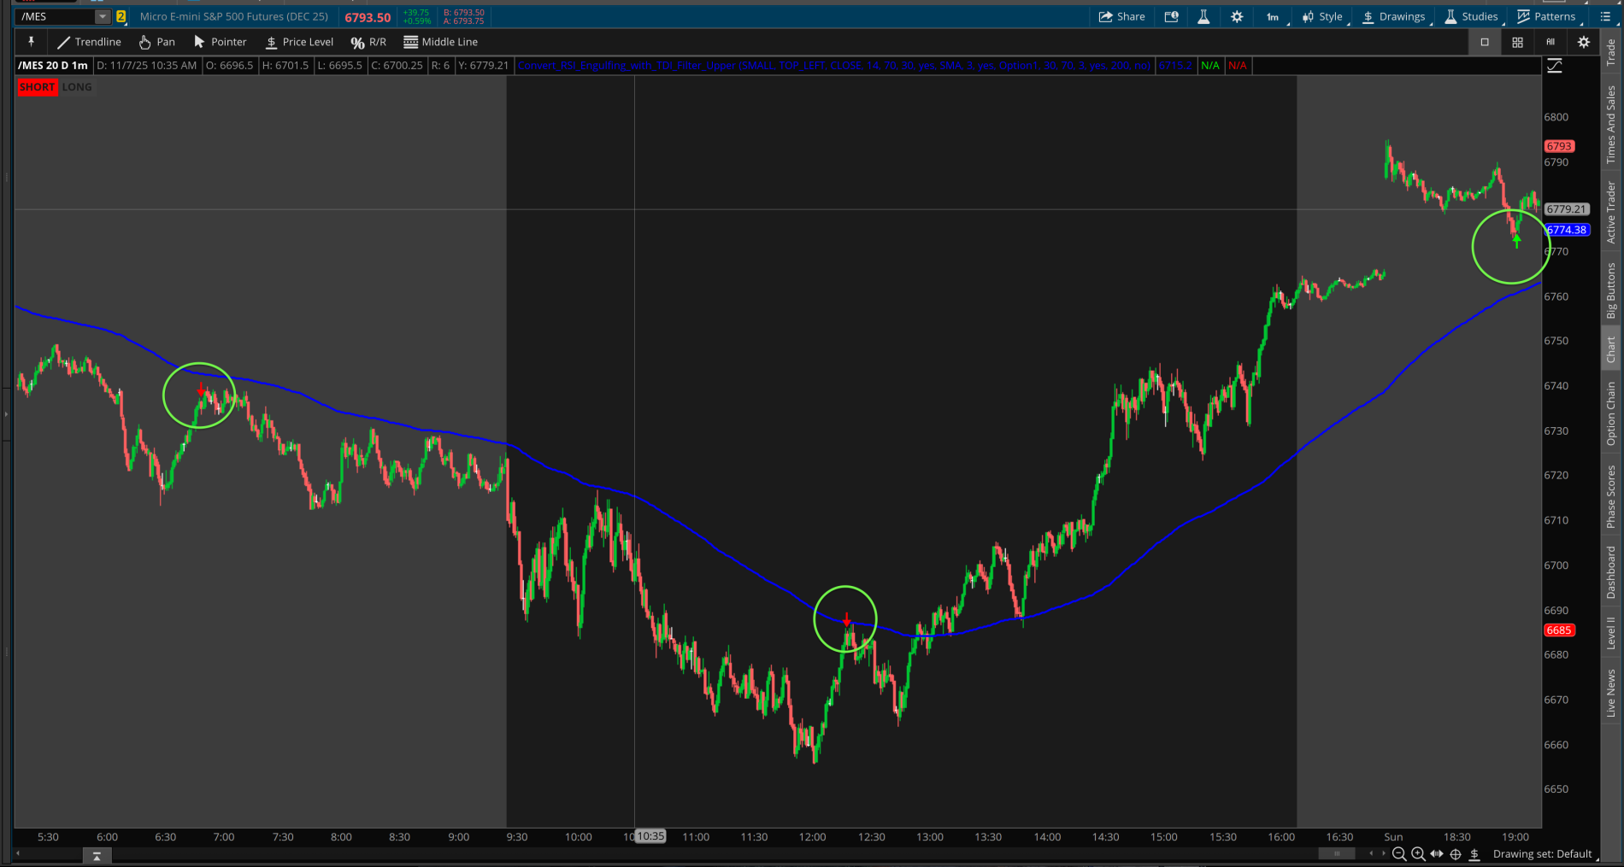This screenshot has height=867, width=1624.
Task: Click the pin drawing tools icon
Action: [32, 41]
